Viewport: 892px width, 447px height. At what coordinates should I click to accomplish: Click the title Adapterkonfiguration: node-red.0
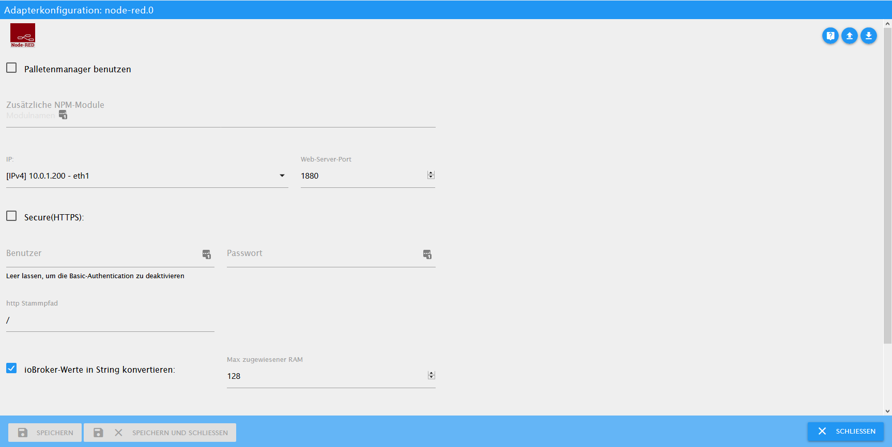(x=79, y=10)
